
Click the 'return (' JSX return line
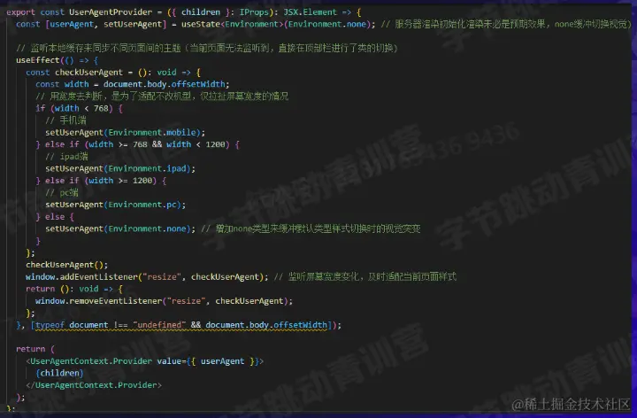pos(35,349)
